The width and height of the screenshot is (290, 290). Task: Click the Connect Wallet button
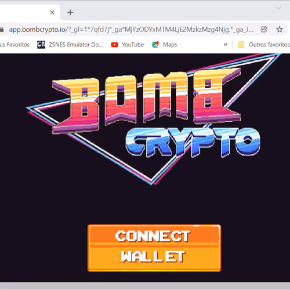[154, 248]
